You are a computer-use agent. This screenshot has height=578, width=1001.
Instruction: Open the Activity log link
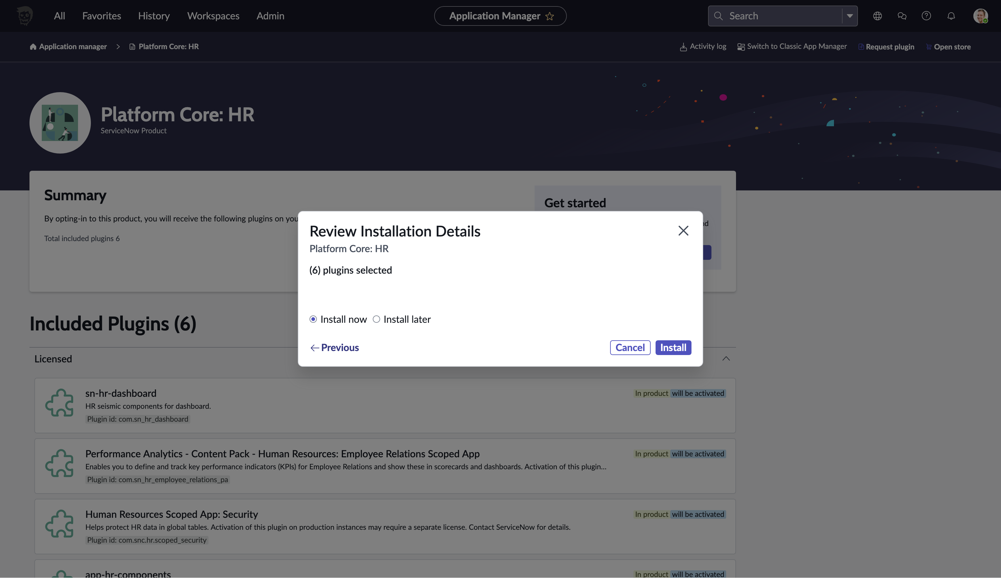click(x=703, y=46)
